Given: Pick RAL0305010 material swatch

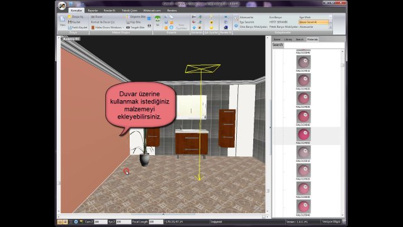Looking at the screenshot, I should point(304,153).
